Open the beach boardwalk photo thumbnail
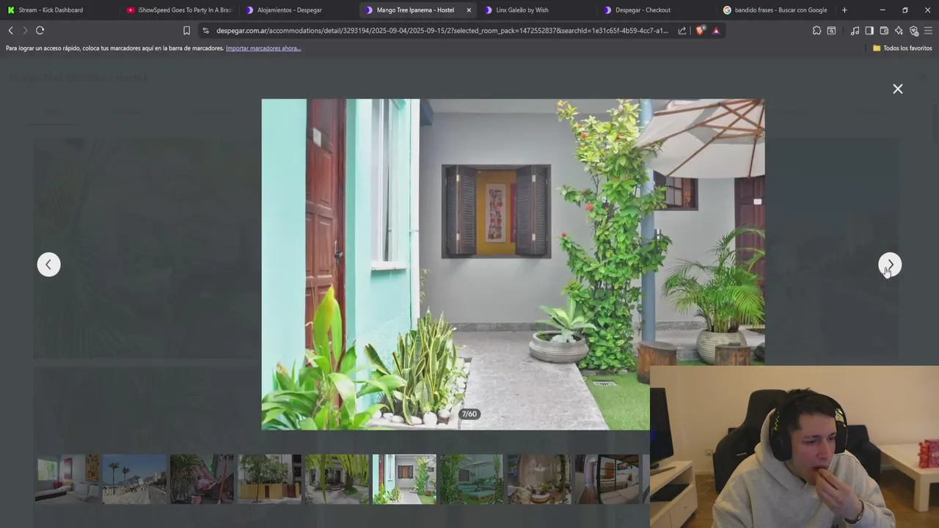939x528 pixels. pos(134,479)
